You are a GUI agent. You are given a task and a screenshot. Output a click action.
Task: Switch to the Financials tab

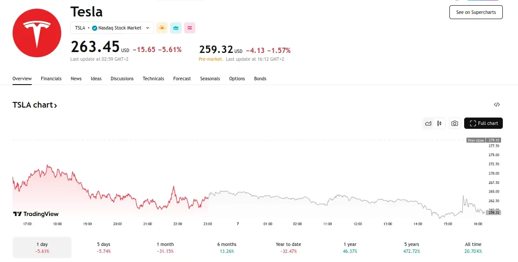click(51, 79)
